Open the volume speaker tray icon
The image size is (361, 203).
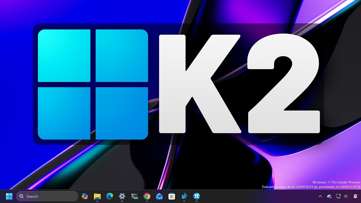click(346, 196)
